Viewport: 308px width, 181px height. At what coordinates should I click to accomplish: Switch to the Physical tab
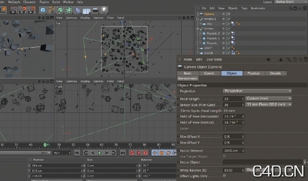click(x=253, y=73)
